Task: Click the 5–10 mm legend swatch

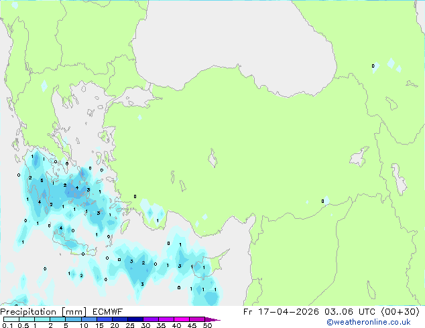Action: (x=73, y=319)
